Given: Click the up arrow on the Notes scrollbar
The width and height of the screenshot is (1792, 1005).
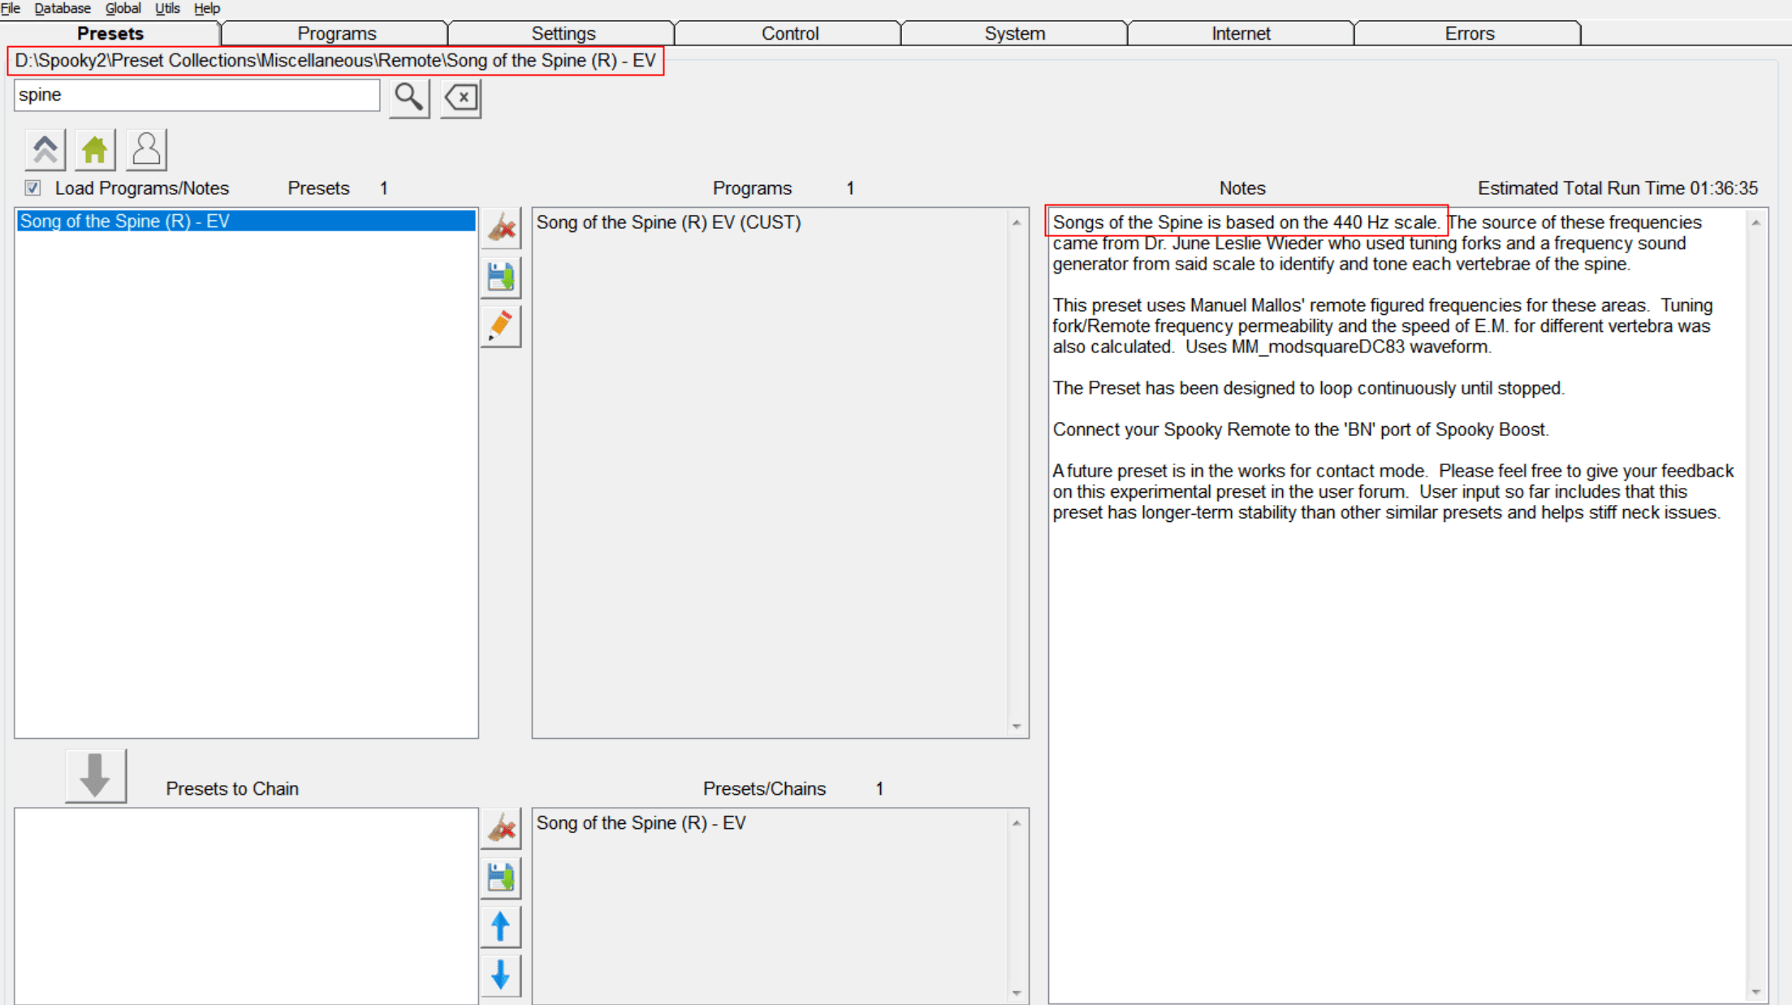Looking at the screenshot, I should (x=1756, y=222).
